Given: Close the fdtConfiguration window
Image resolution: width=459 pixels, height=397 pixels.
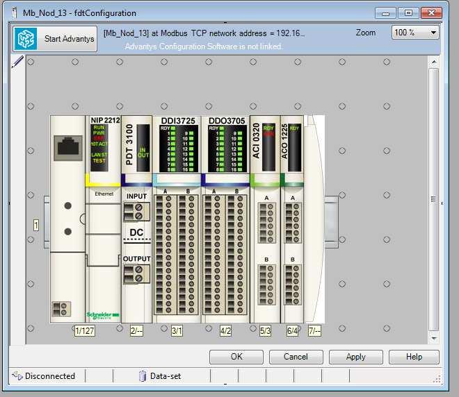Looking at the screenshot, I should [x=431, y=13].
